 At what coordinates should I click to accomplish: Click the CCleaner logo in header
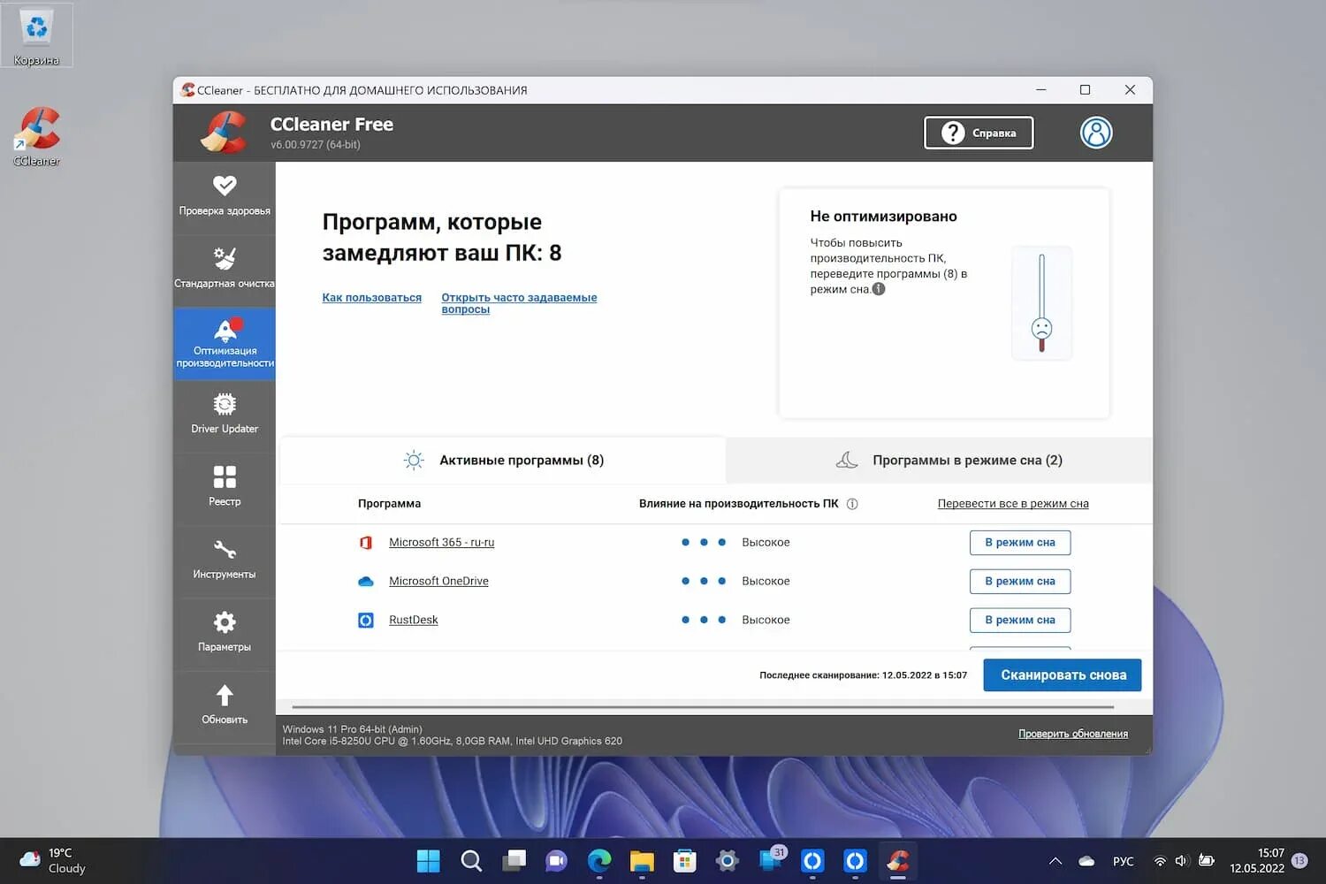[225, 133]
